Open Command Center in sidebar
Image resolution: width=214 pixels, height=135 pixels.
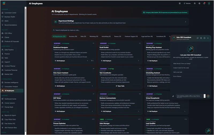click(10, 13)
